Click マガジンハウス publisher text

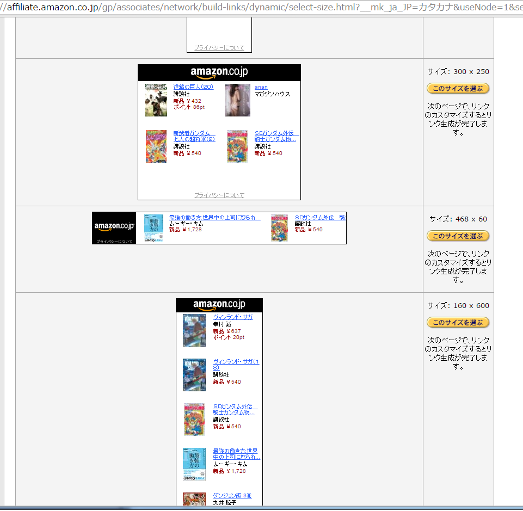(272, 94)
